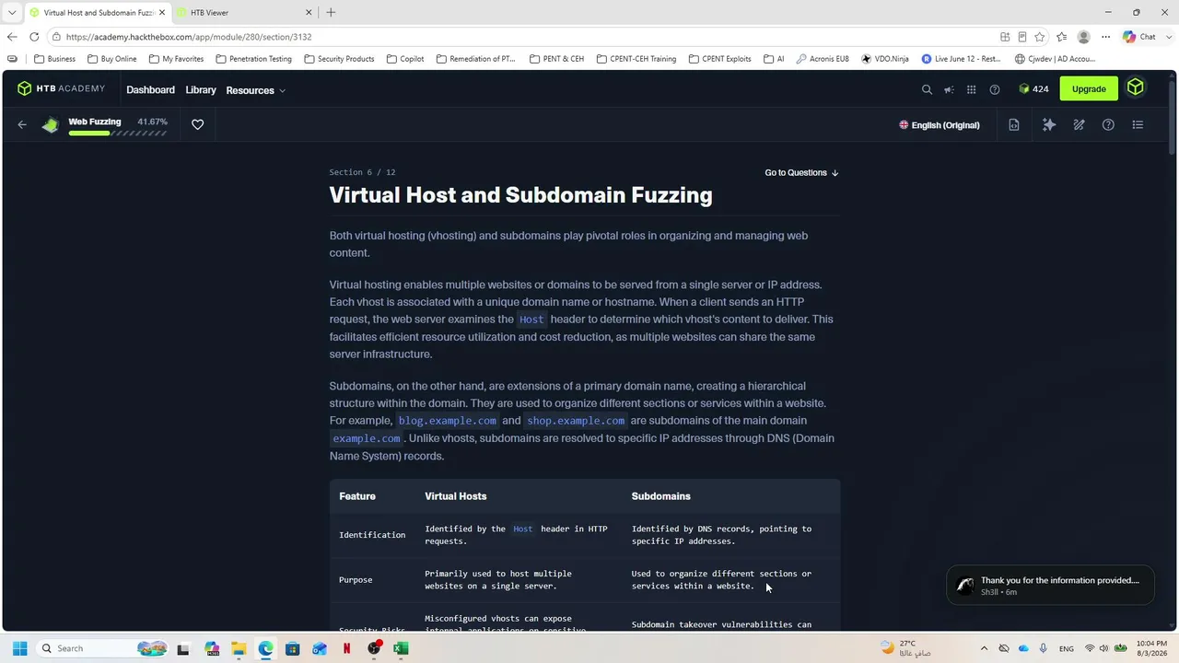
Task: Open the Copilot Chat button
Action: point(1139,37)
